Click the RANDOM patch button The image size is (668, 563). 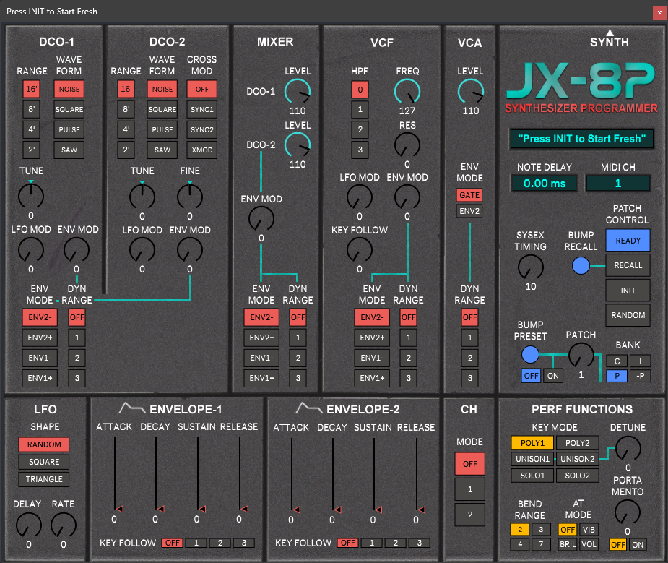click(628, 315)
